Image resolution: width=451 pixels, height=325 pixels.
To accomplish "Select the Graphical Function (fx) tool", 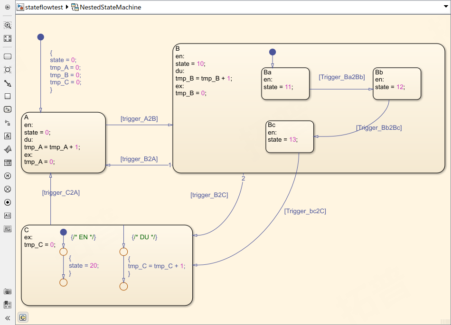I will pyautogui.click(x=8, y=136).
